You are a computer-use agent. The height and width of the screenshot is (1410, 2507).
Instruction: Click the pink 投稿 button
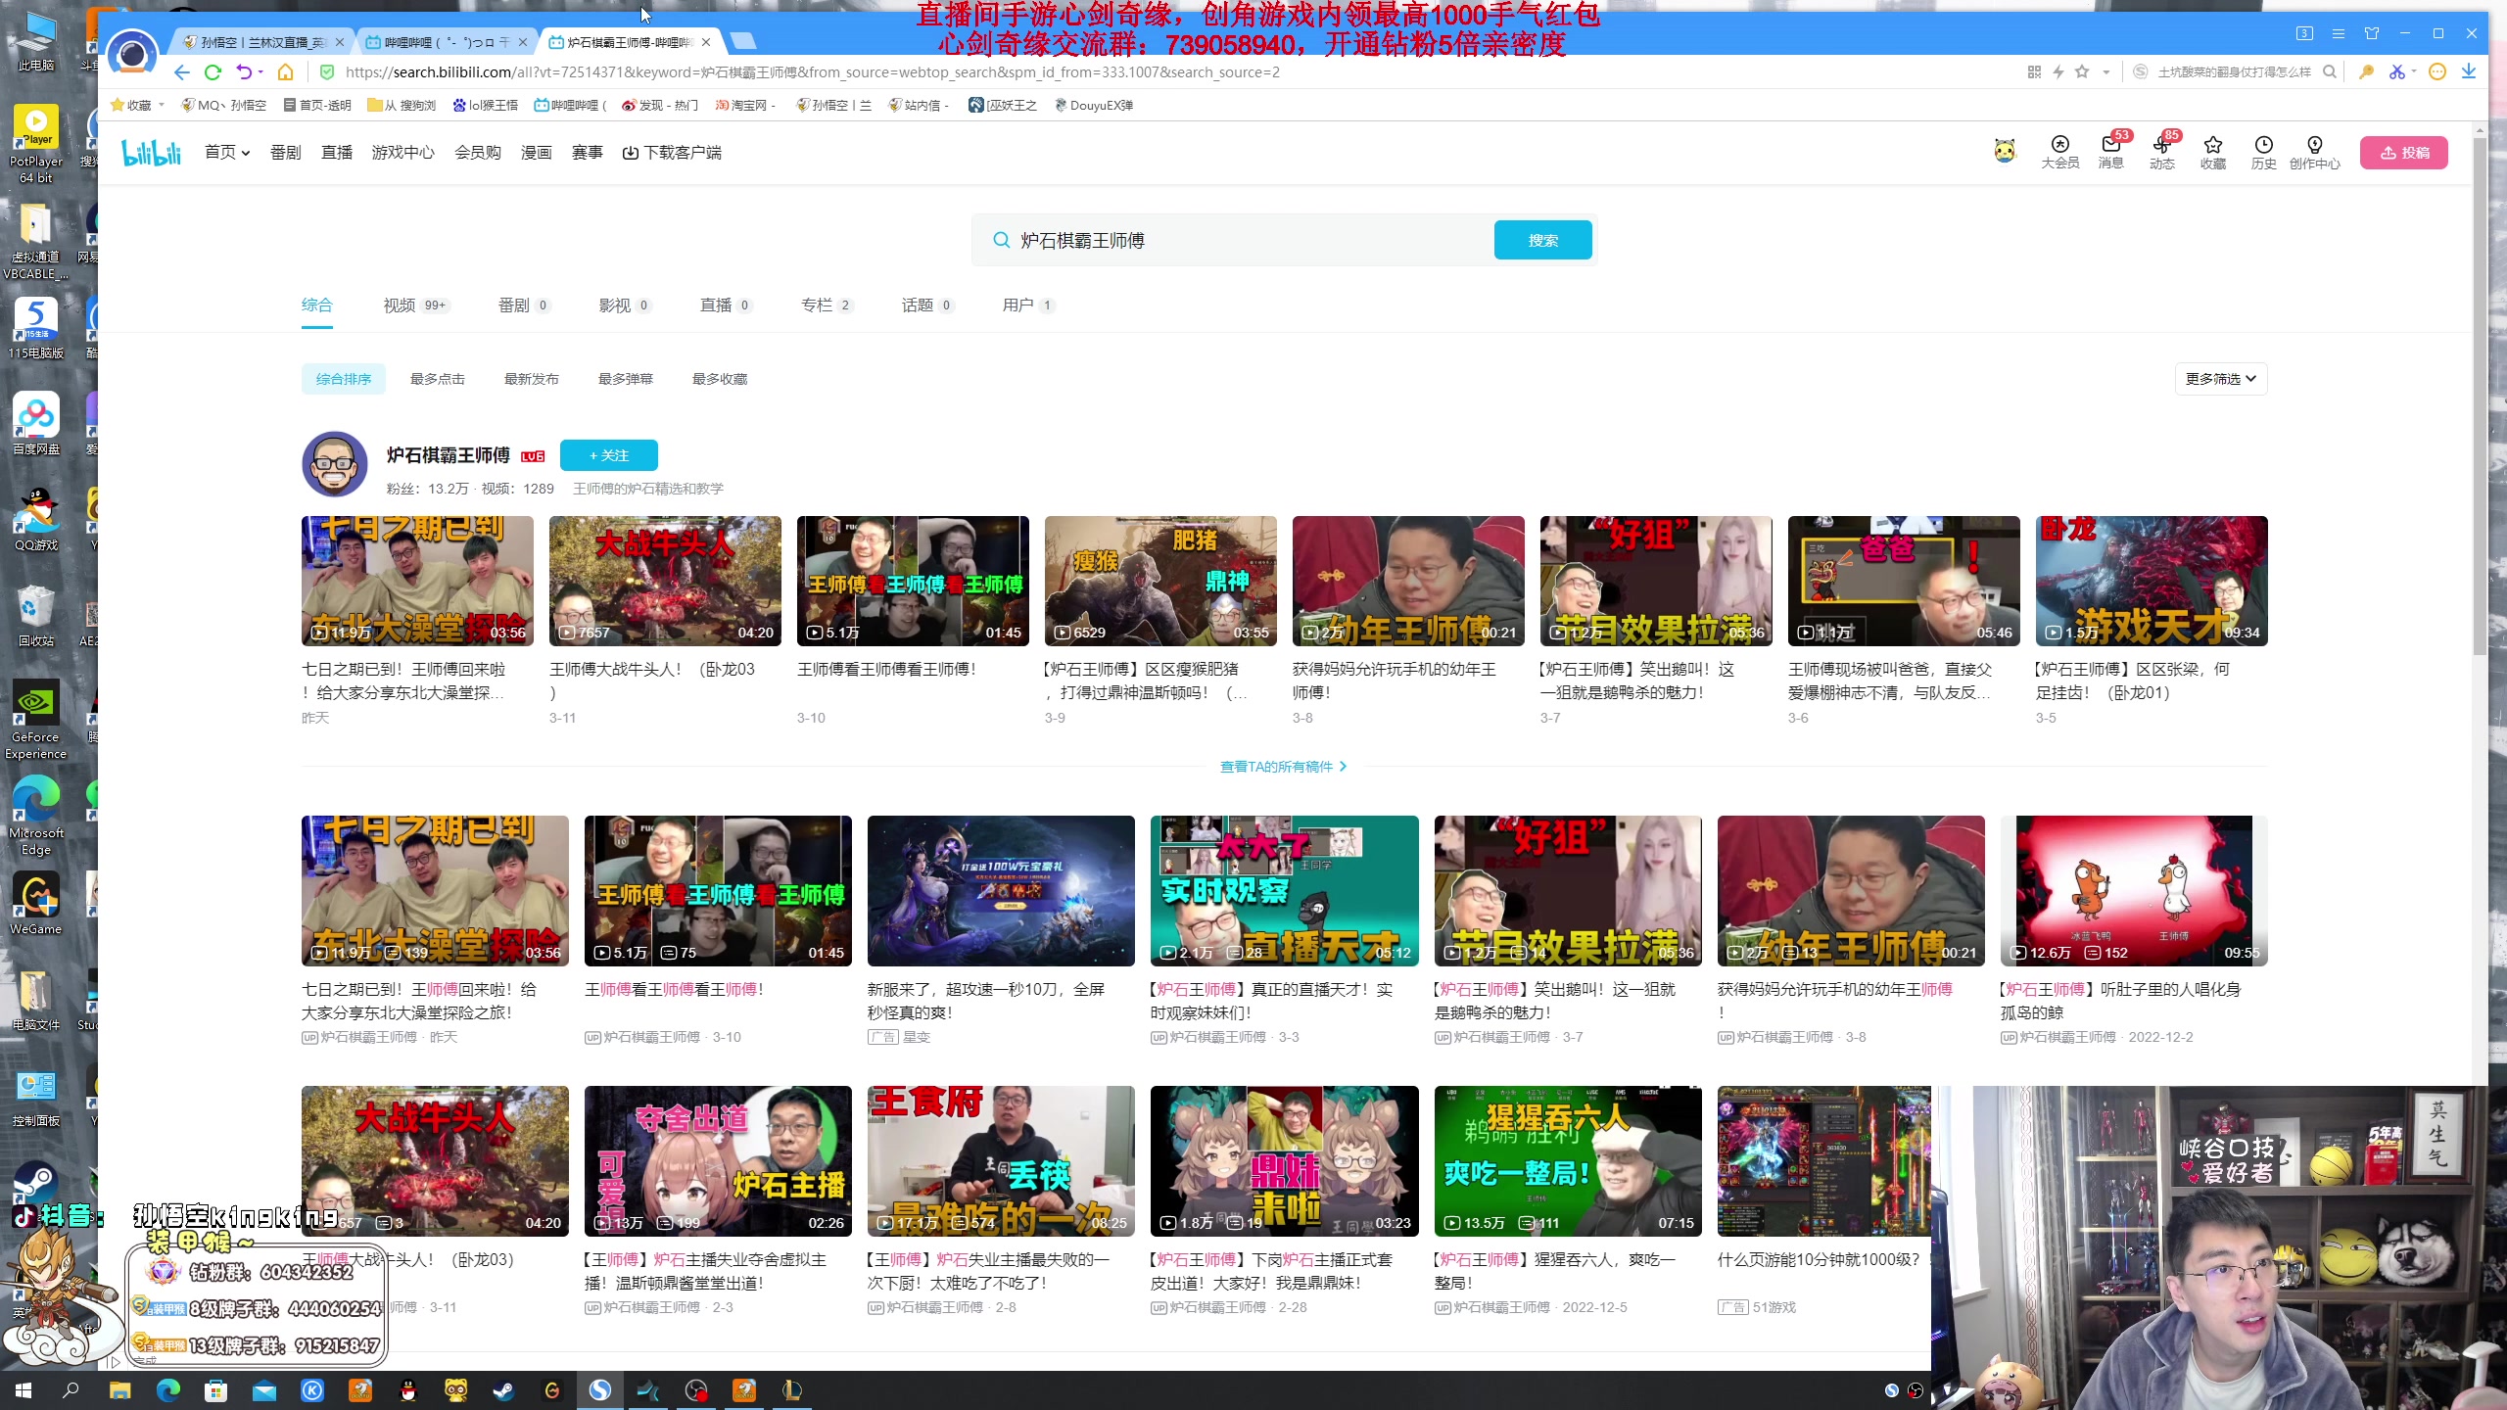pyautogui.click(x=2403, y=153)
